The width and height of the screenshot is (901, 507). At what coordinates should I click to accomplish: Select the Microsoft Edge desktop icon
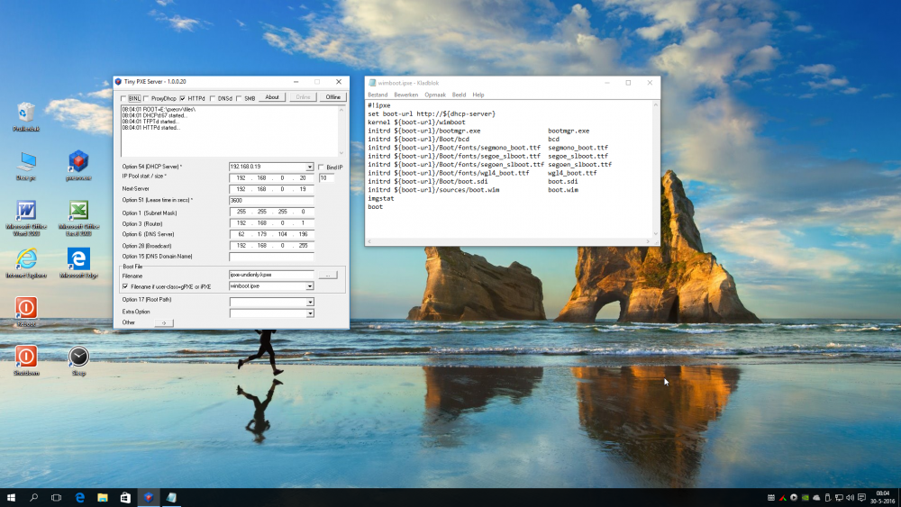click(78, 264)
